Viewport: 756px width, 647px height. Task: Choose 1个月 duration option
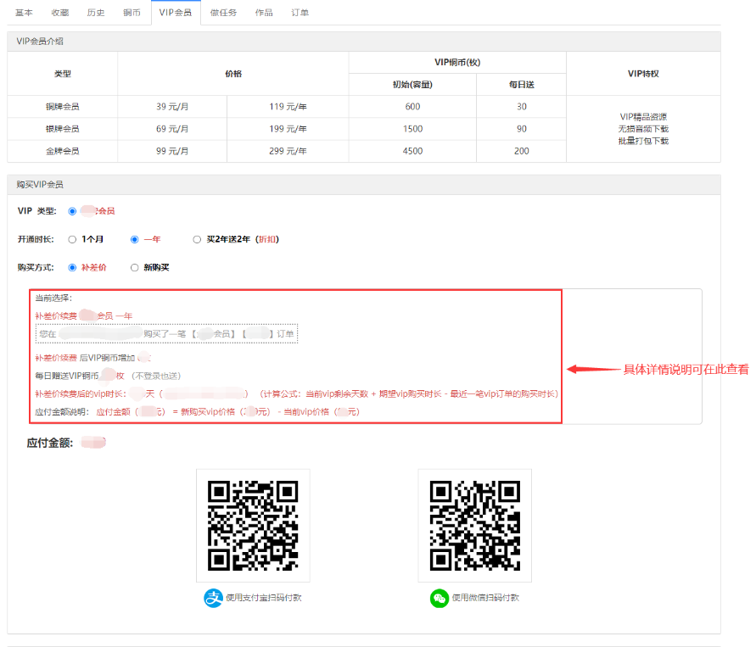(x=72, y=239)
